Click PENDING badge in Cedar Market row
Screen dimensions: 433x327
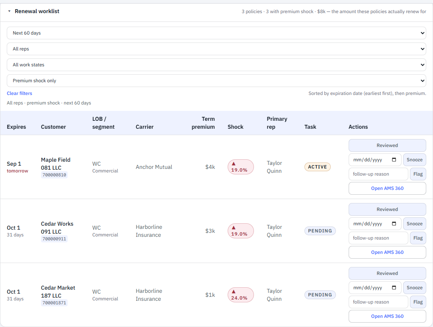(320, 295)
